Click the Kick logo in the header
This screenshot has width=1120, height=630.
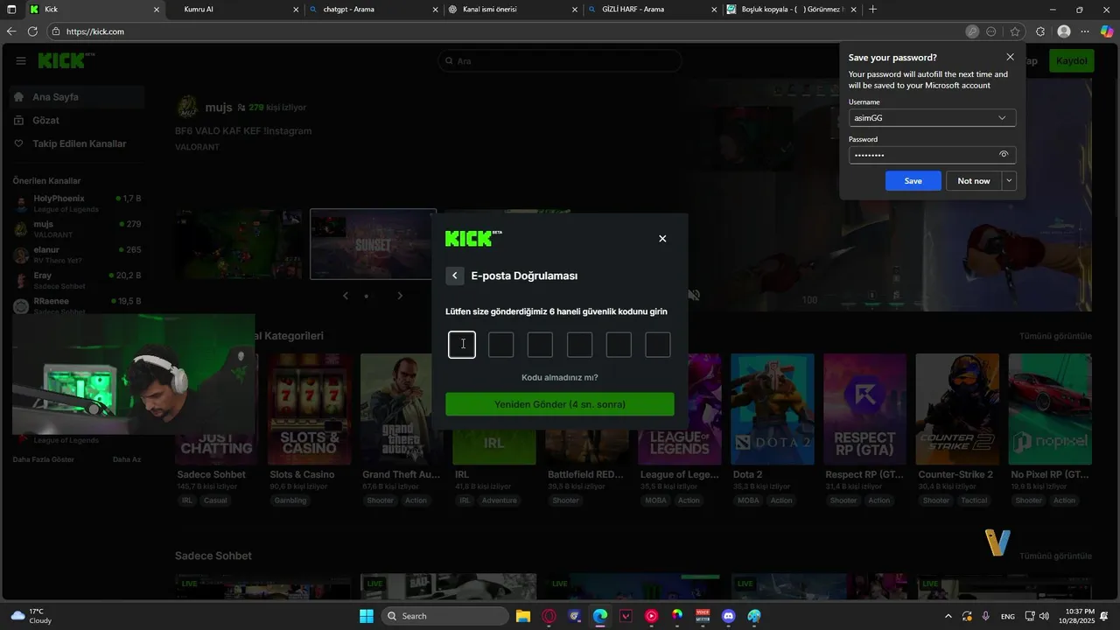tap(66, 60)
